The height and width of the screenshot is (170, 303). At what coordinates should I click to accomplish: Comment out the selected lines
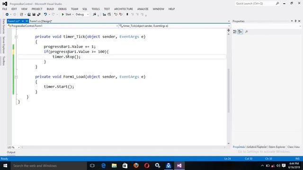pyautogui.click(x=116, y=15)
